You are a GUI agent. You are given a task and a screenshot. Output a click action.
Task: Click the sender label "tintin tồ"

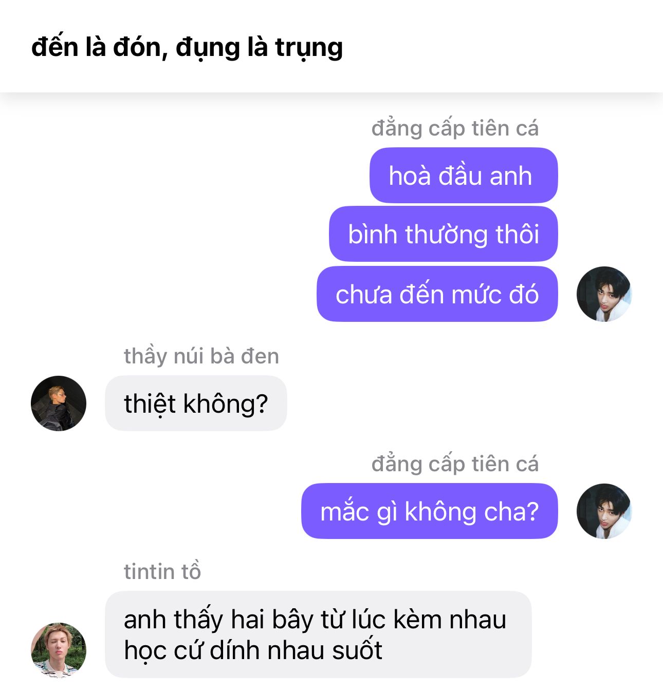[162, 571]
